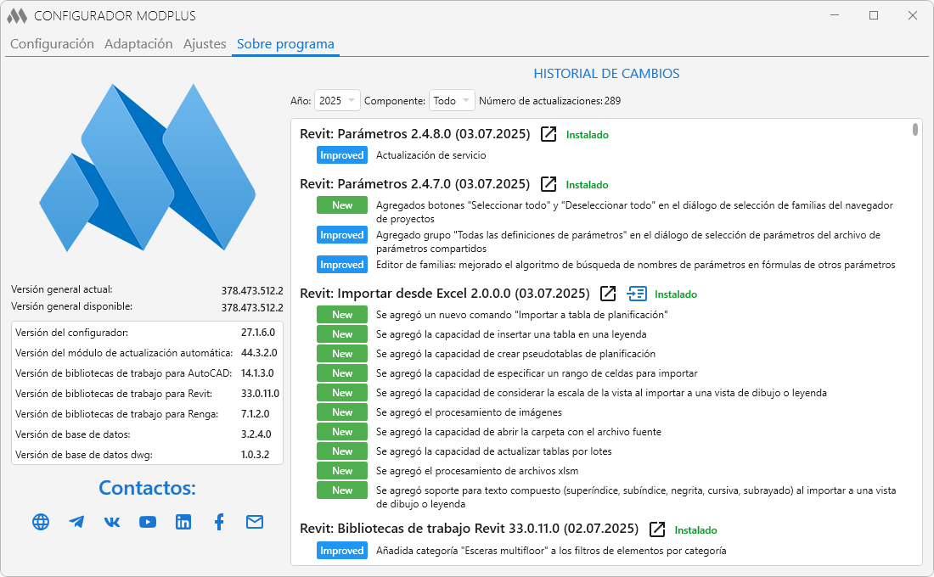Image resolution: width=934 pixels, height=577 pixels.
Task: Click New badge for archivos xlsm entry
Action: [x=342, y=470]
